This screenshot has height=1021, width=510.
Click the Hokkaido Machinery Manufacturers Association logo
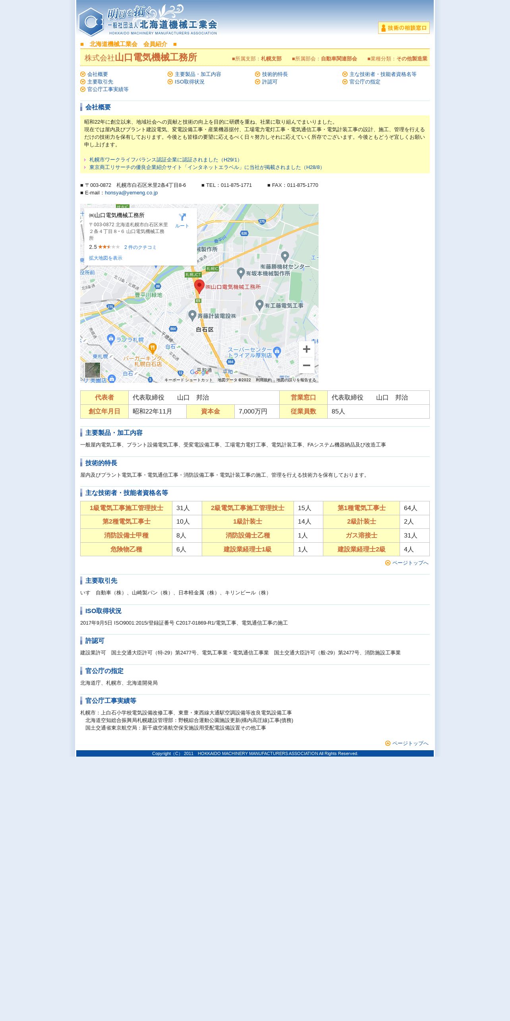click(148, 21)
